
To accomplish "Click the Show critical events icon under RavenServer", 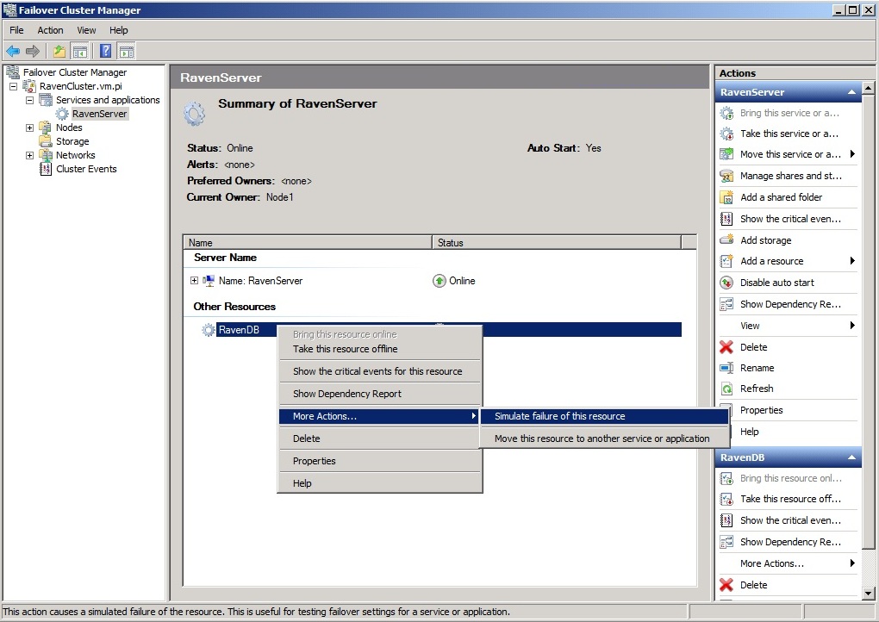I will pos(726,219).
